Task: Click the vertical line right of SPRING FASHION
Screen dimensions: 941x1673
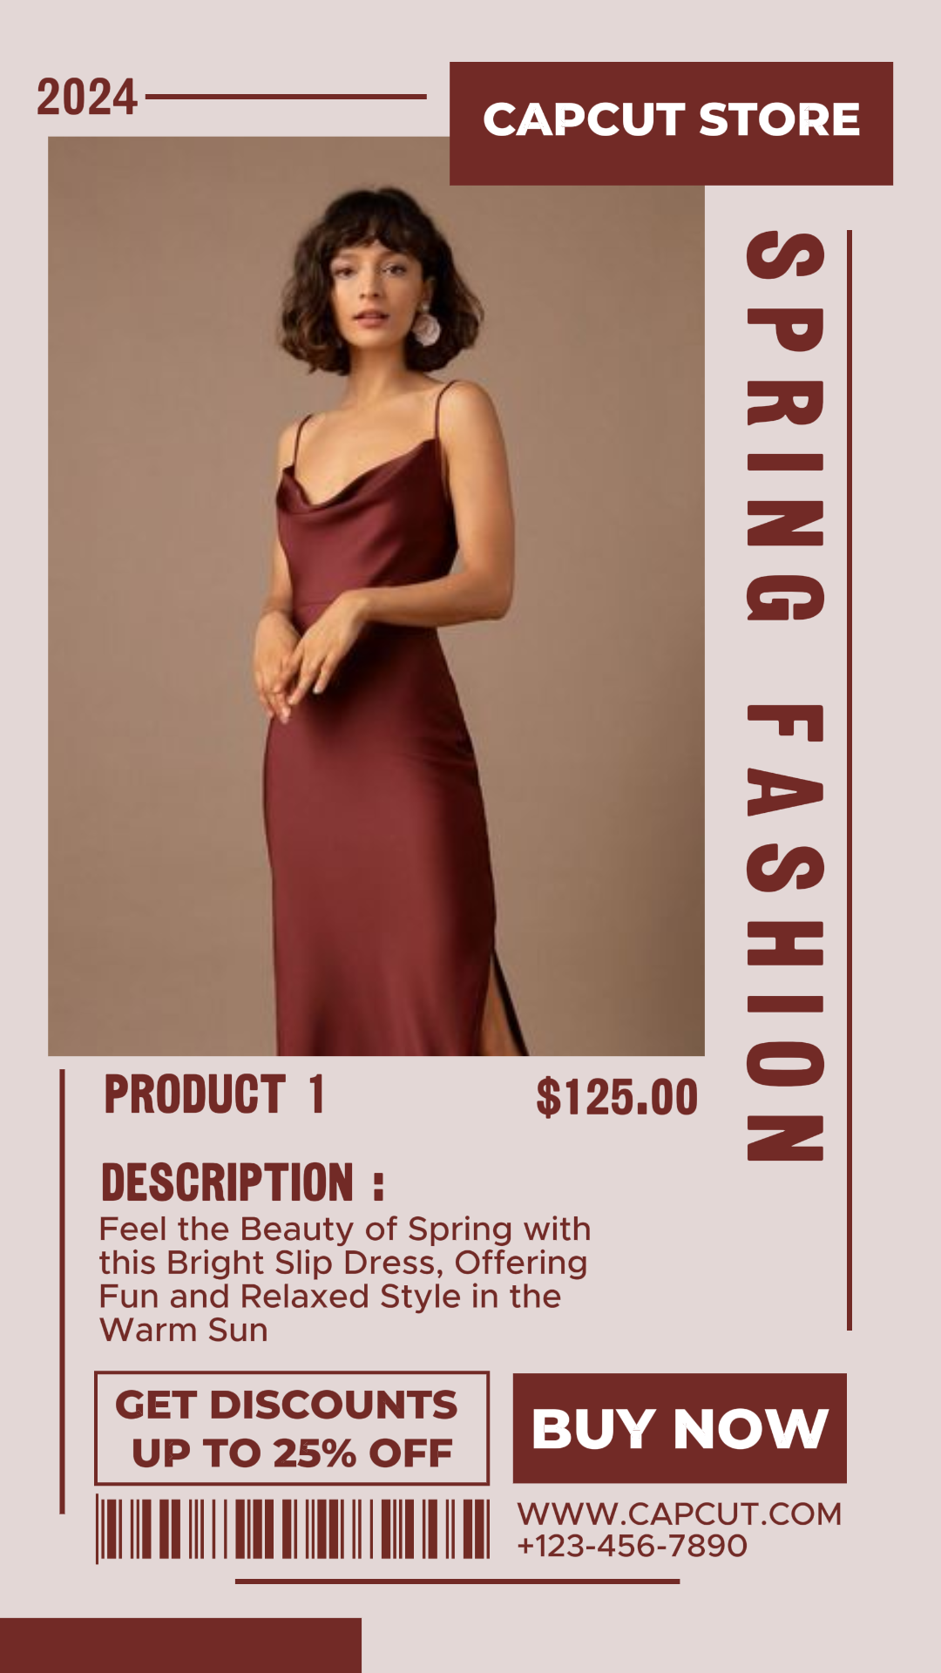Action: point(850,780)
